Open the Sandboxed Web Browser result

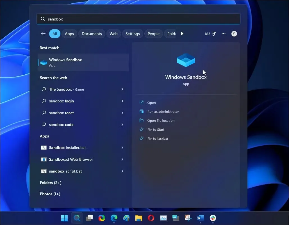70,159
